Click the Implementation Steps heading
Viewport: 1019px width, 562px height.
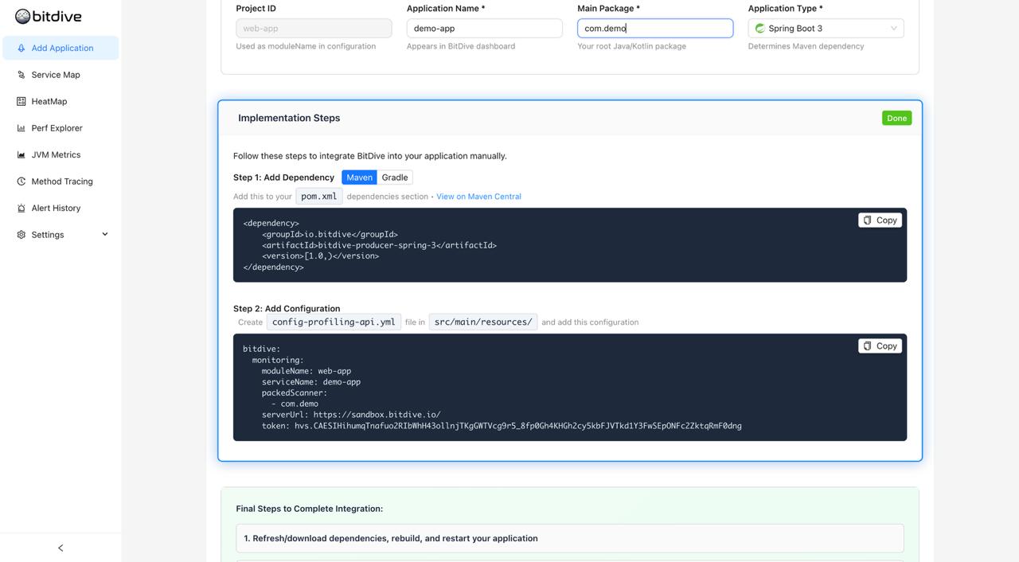(x=289, y=118)
